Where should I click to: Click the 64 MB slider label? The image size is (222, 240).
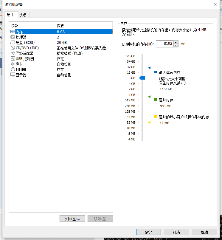pos(131,117)
